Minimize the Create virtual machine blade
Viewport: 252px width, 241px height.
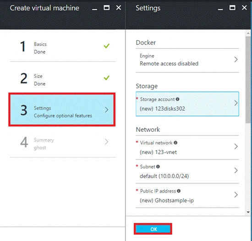(x=94, y=9)
